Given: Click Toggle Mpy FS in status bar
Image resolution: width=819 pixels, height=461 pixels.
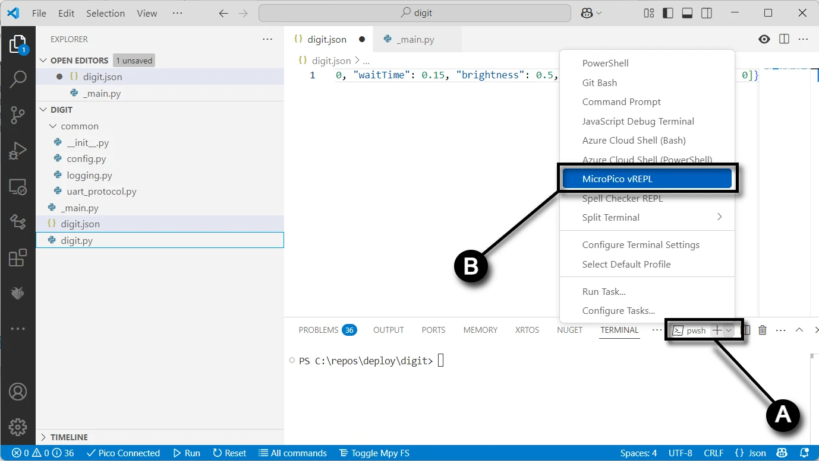Looking at the screenshot, I should tap(374, 453).
